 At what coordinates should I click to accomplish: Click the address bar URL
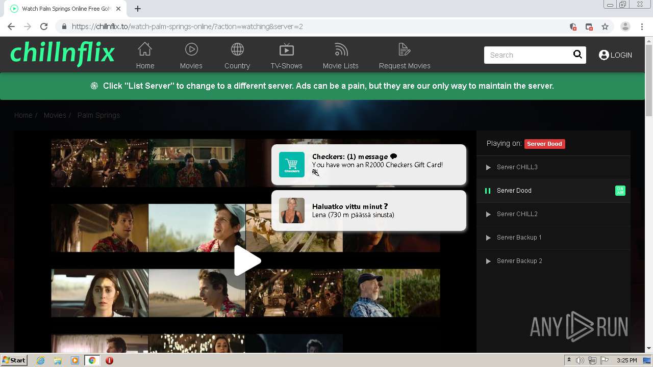pyautogui.click(x=187, y=27)
